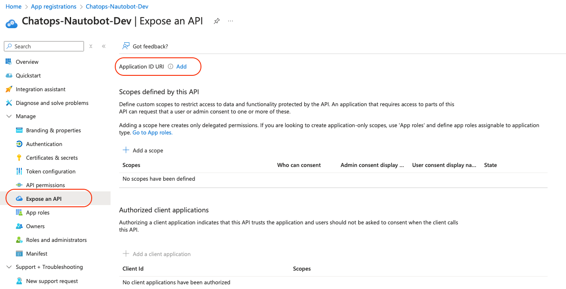Collapse the Support + Troubleshooting section
Screen dimensions: 566x289
(9, 267)
